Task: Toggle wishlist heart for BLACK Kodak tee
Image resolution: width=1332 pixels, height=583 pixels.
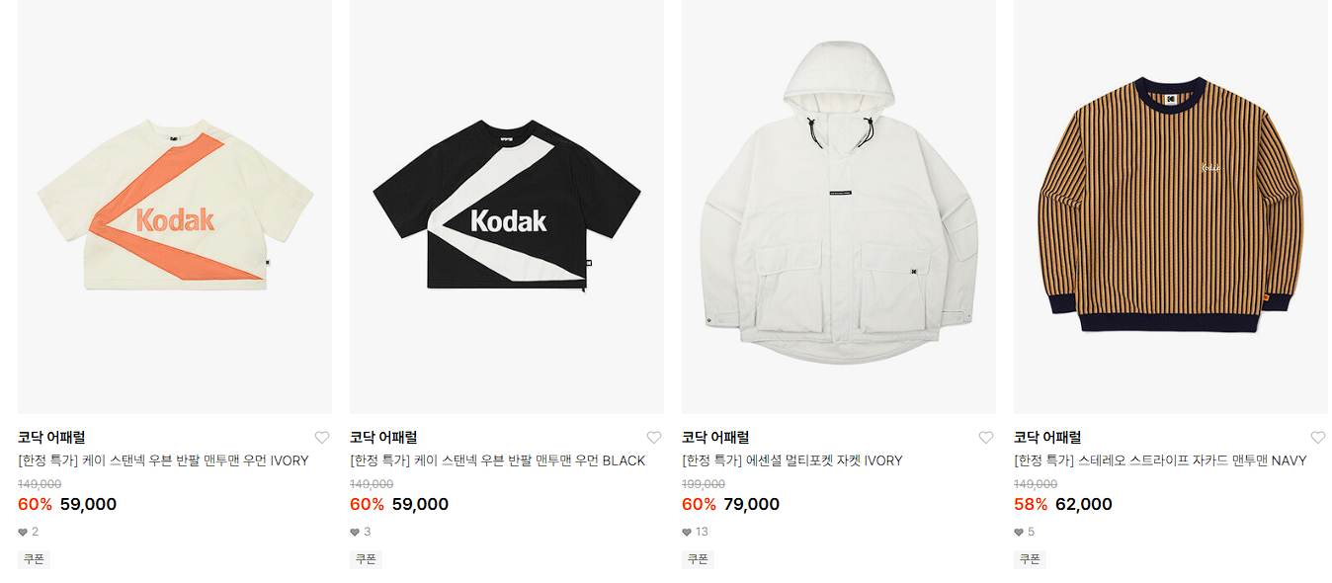Action: (x=654, y=438)
